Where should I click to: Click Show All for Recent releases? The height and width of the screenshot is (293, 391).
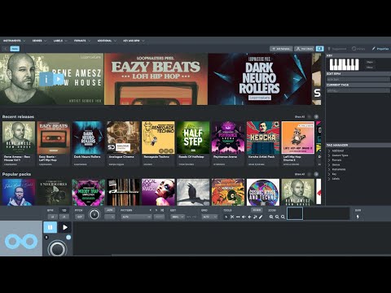[x=300, y=116]
